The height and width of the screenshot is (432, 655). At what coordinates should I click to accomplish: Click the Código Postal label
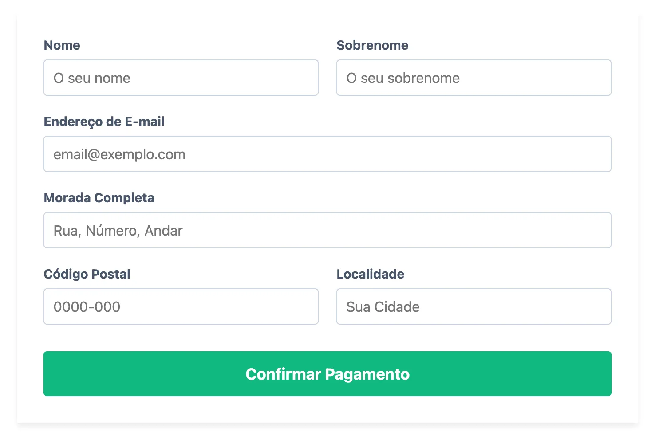87,274
